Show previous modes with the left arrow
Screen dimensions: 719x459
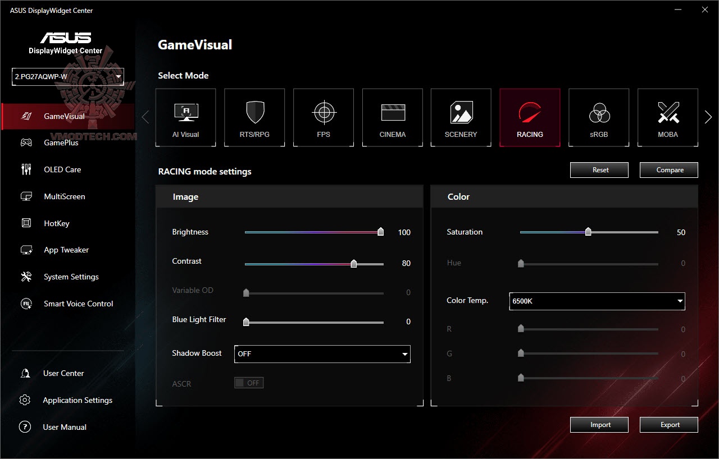point(145,117)
